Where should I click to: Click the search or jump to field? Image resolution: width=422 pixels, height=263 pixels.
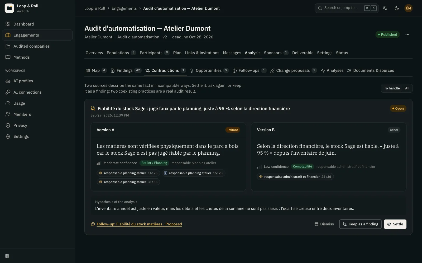[x=346, y=8]
